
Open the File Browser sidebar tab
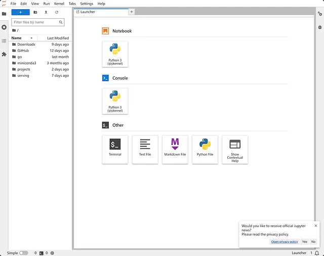[4, 14]
